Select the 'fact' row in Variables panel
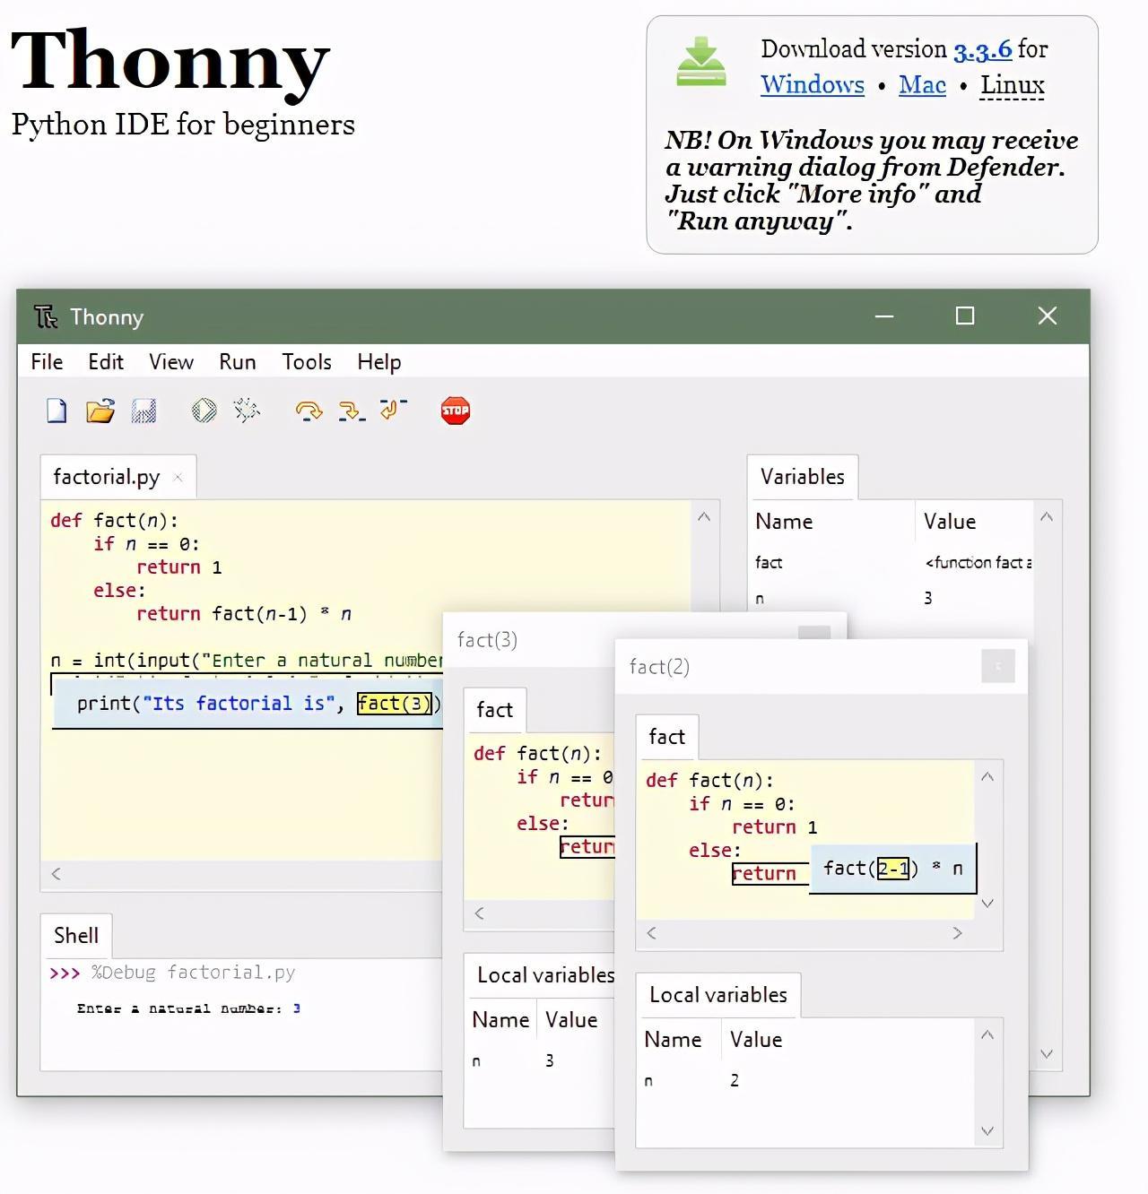Image resolution: width=1148 pixels, height=1194 pixels. [x=892, y=563]
